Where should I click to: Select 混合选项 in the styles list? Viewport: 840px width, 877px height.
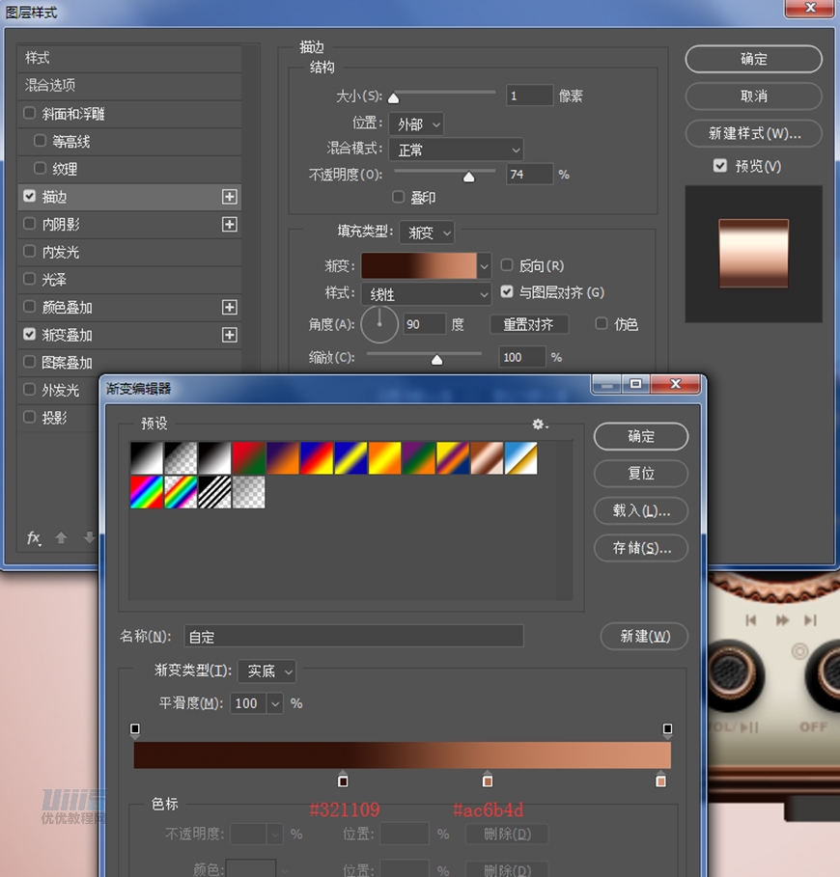point(51,86)
